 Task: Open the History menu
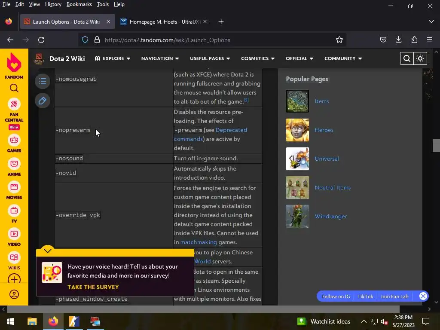[x=53, y=4]
